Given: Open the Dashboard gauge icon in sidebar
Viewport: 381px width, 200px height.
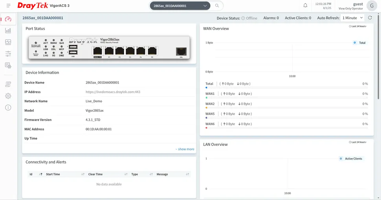Looking at the screenshot, I should click(8, 19).
